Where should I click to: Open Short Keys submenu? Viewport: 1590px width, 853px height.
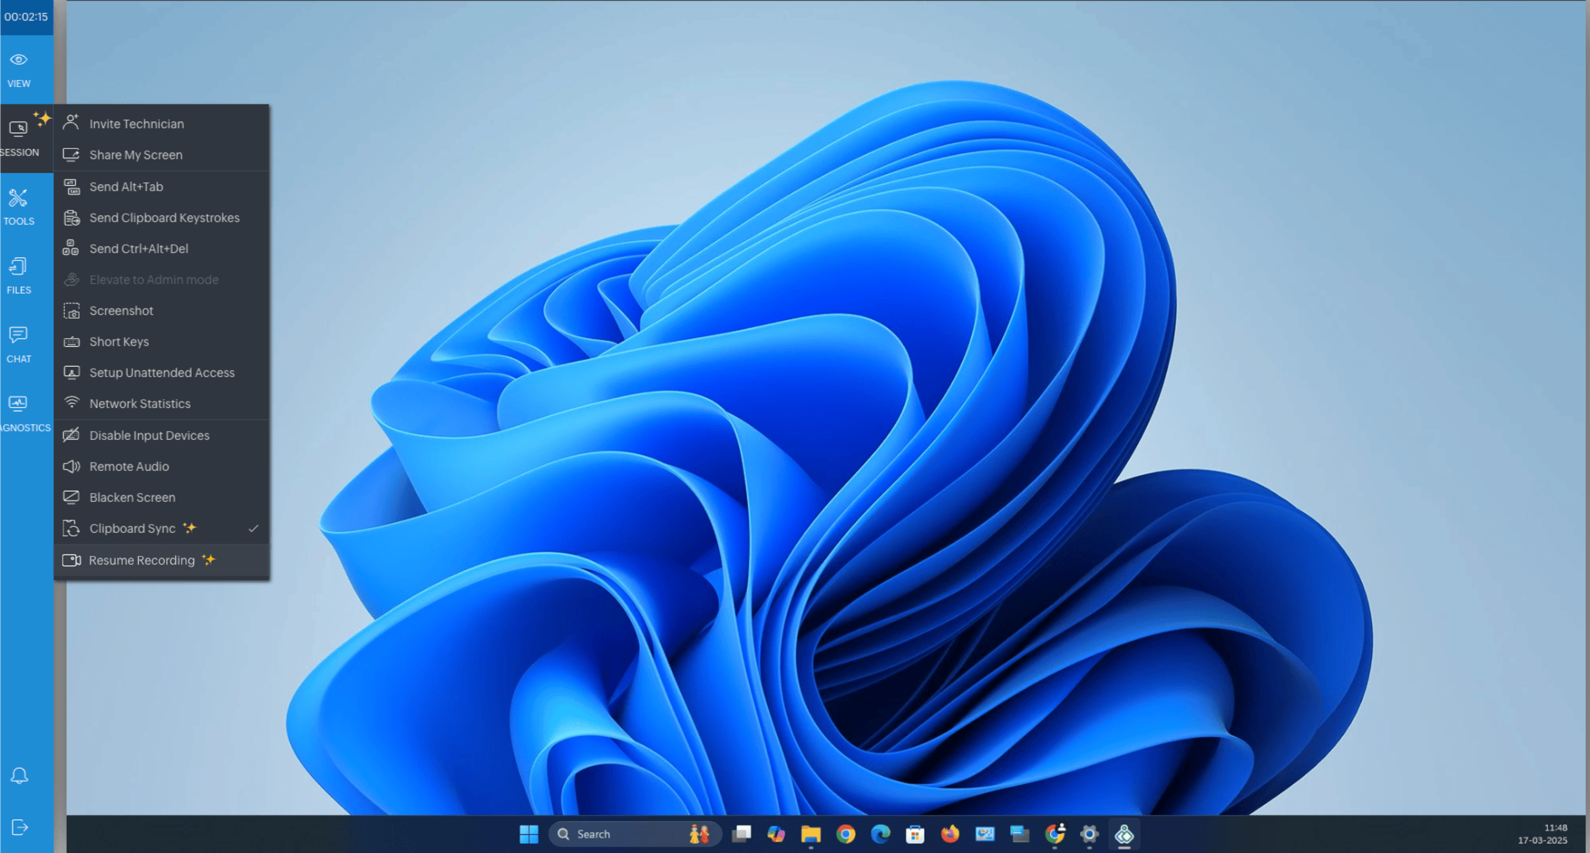click(x=119, y=342)
